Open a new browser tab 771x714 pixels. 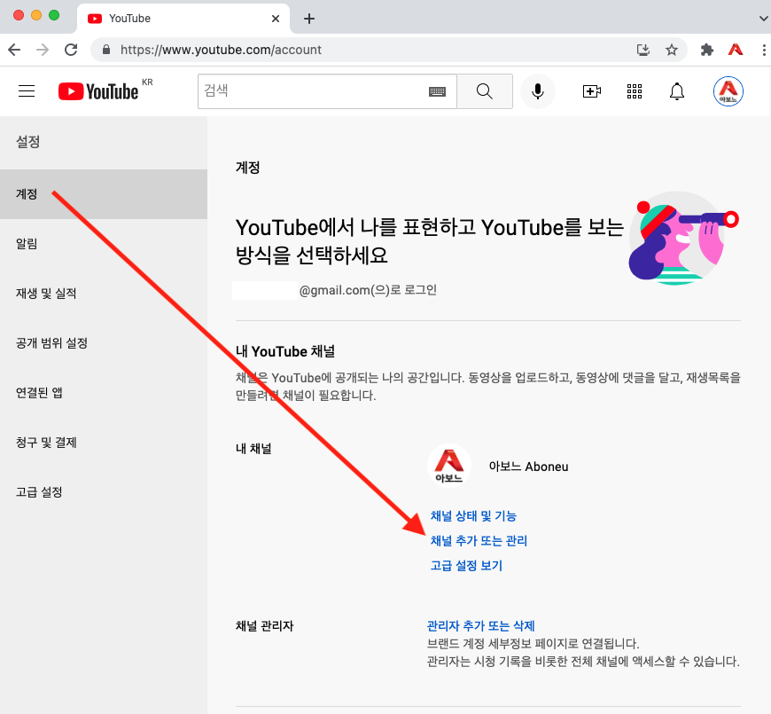tap(308, 19)
